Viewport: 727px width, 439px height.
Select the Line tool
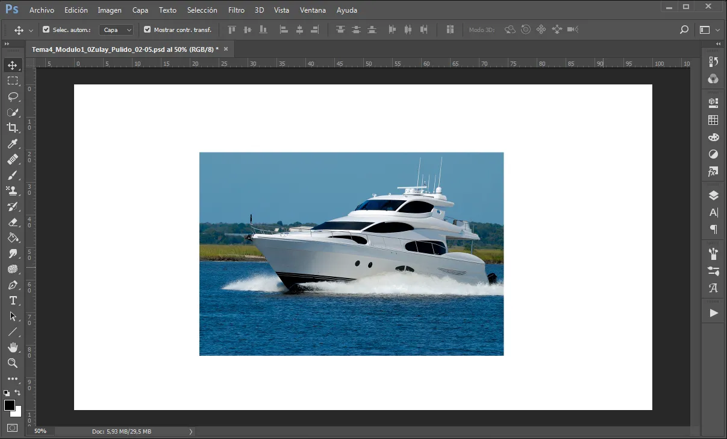coord(13,332)
